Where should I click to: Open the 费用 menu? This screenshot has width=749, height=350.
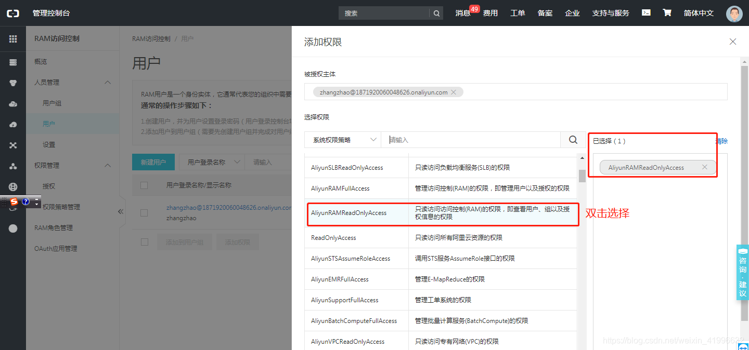pos(490,13)
